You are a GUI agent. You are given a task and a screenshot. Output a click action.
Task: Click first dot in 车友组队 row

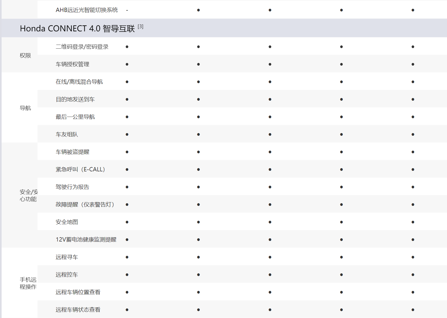127,134
